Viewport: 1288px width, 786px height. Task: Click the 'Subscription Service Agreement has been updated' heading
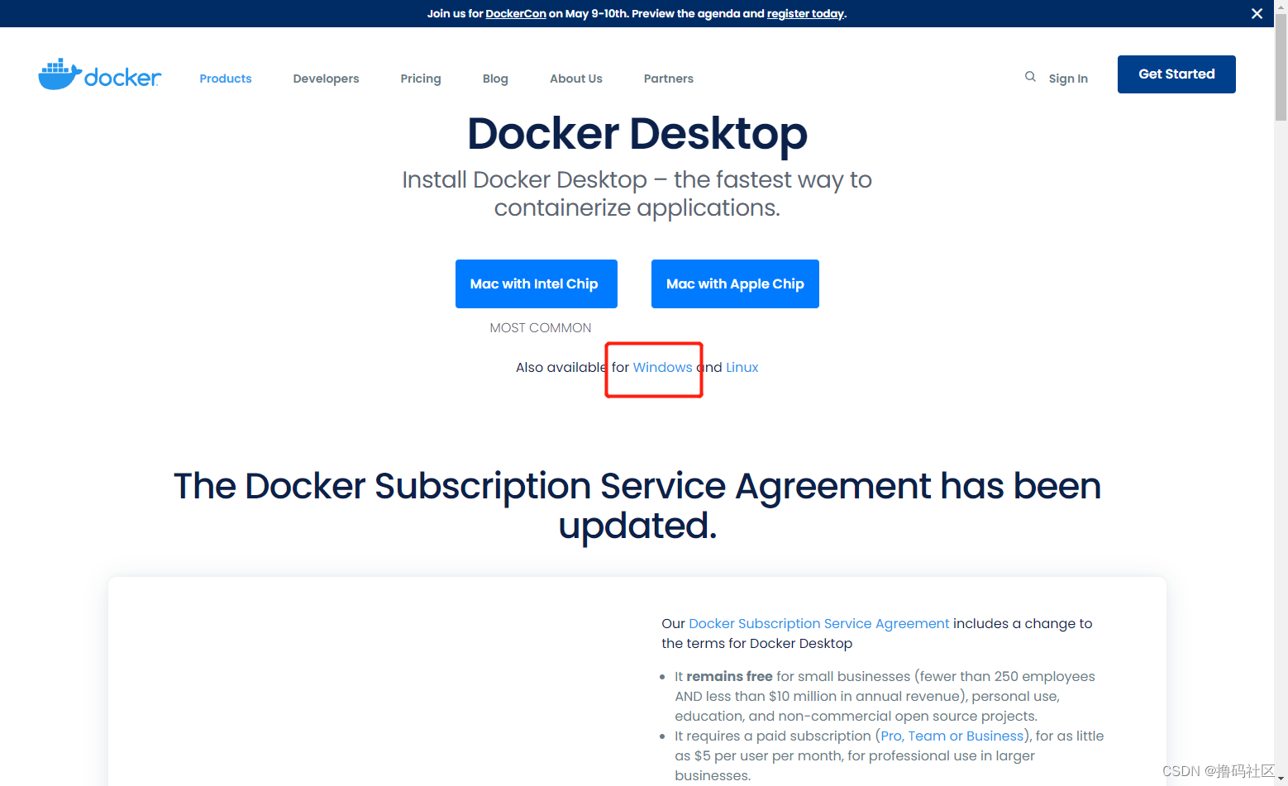click(x=637, y=505)
